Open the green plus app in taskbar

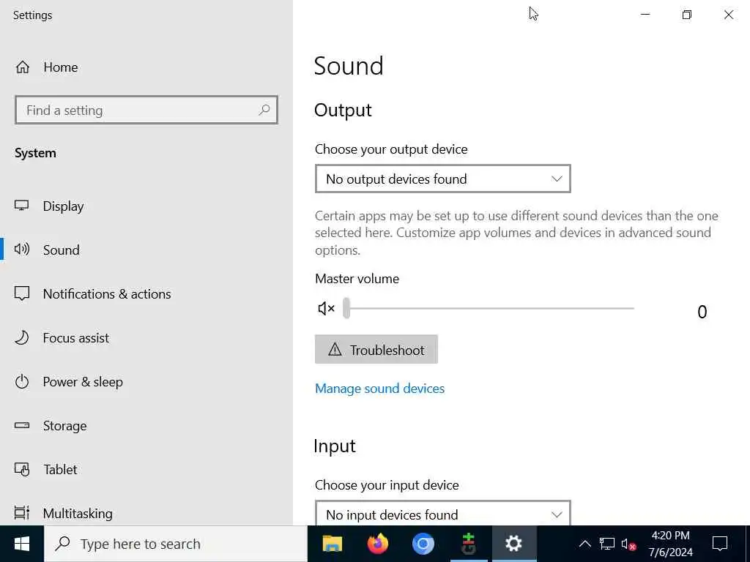pyautogui.click(x=469, y=544)
